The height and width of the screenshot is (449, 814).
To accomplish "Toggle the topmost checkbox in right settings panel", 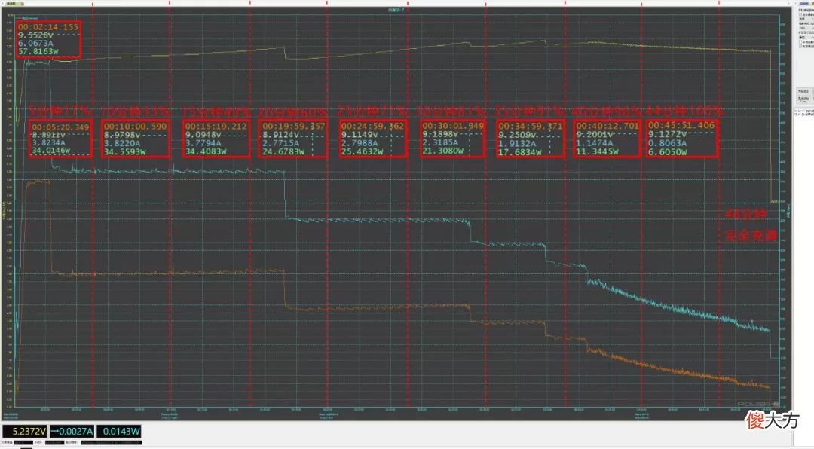I will pos(800,14).
